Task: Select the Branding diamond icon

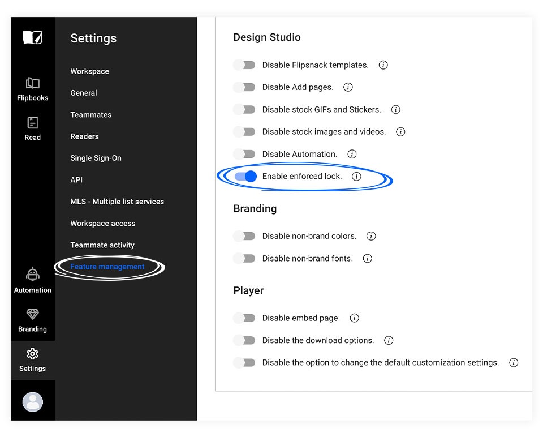Action: point(33,314)
